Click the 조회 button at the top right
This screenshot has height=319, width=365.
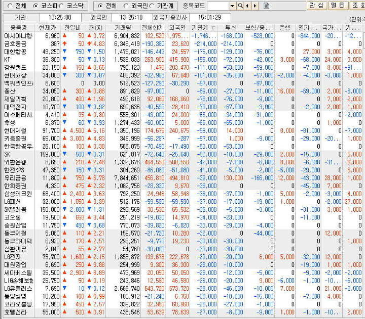[x=357, y=6]
